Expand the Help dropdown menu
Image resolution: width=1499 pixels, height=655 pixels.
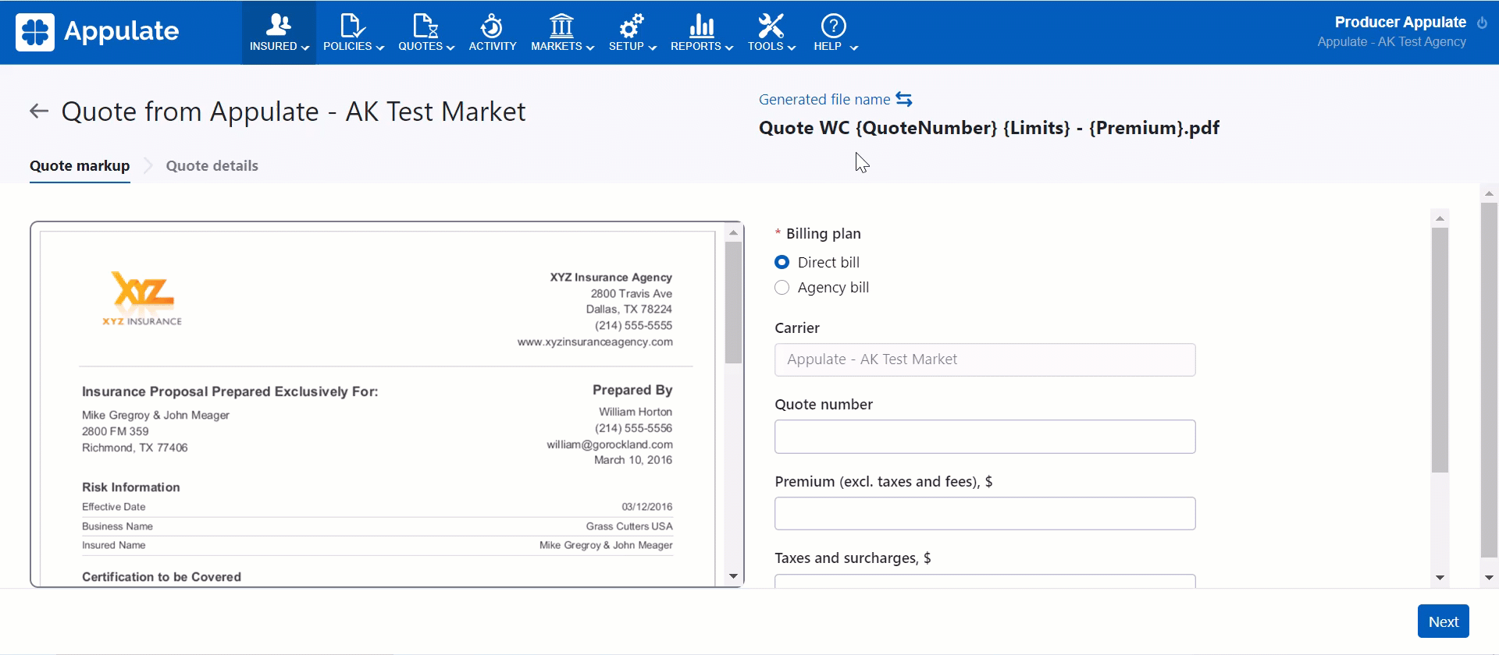click(835, 46)
